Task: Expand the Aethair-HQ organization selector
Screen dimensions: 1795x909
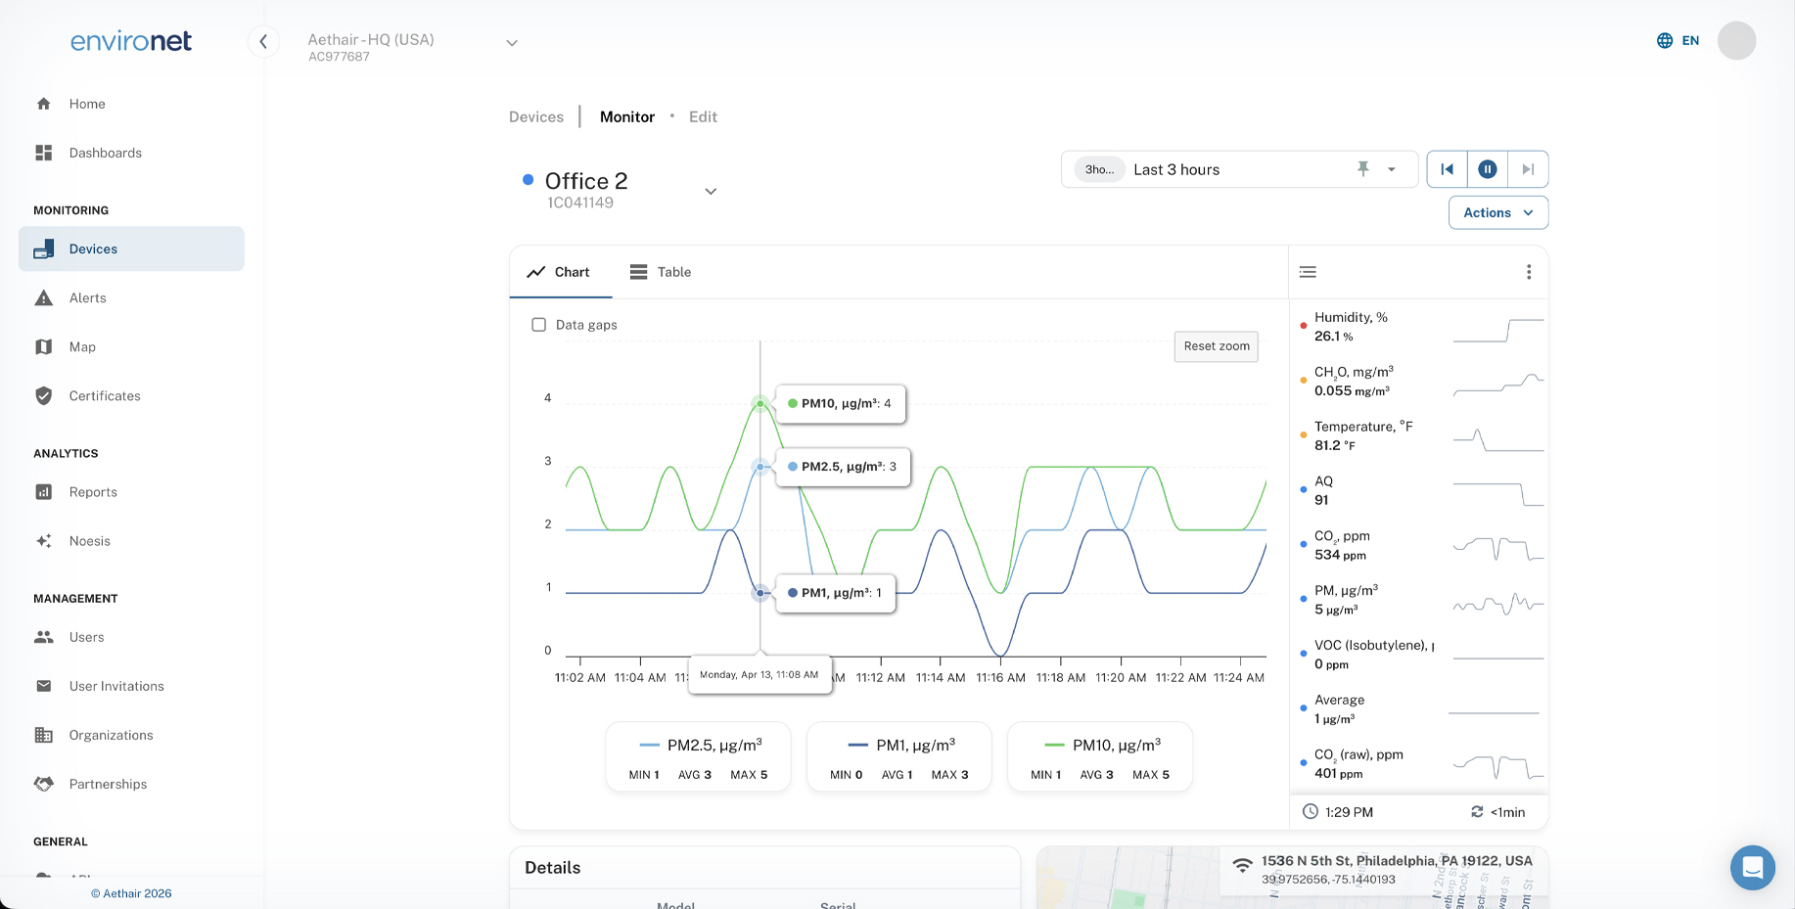Action: (511, 42)
